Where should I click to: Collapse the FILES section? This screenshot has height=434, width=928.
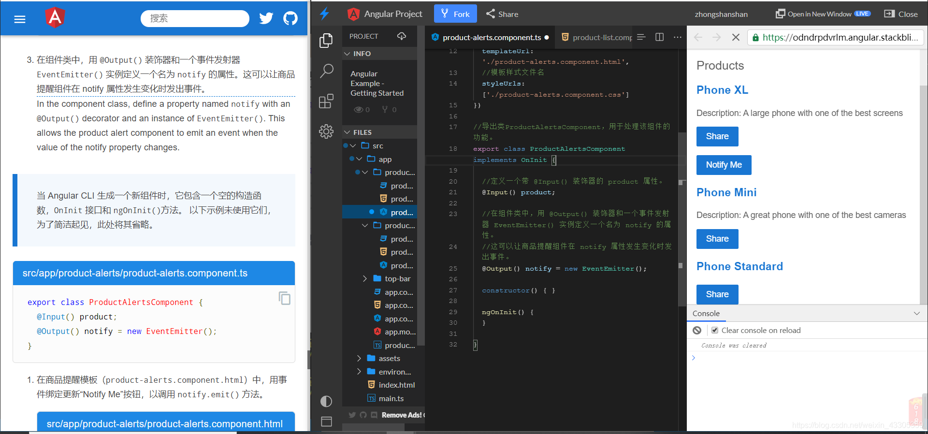click(x=347, y=132)
